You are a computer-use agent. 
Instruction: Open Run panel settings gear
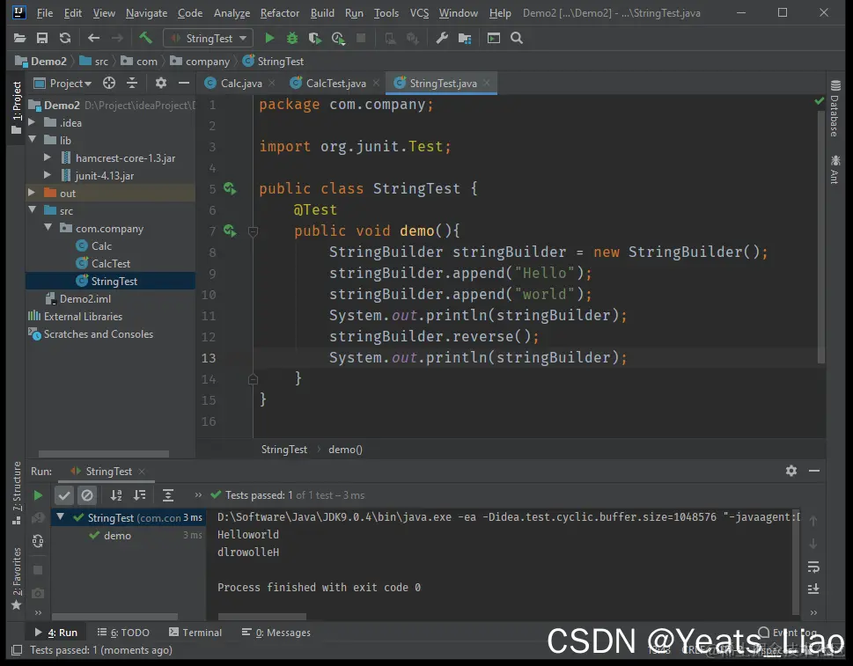[791, 471]
